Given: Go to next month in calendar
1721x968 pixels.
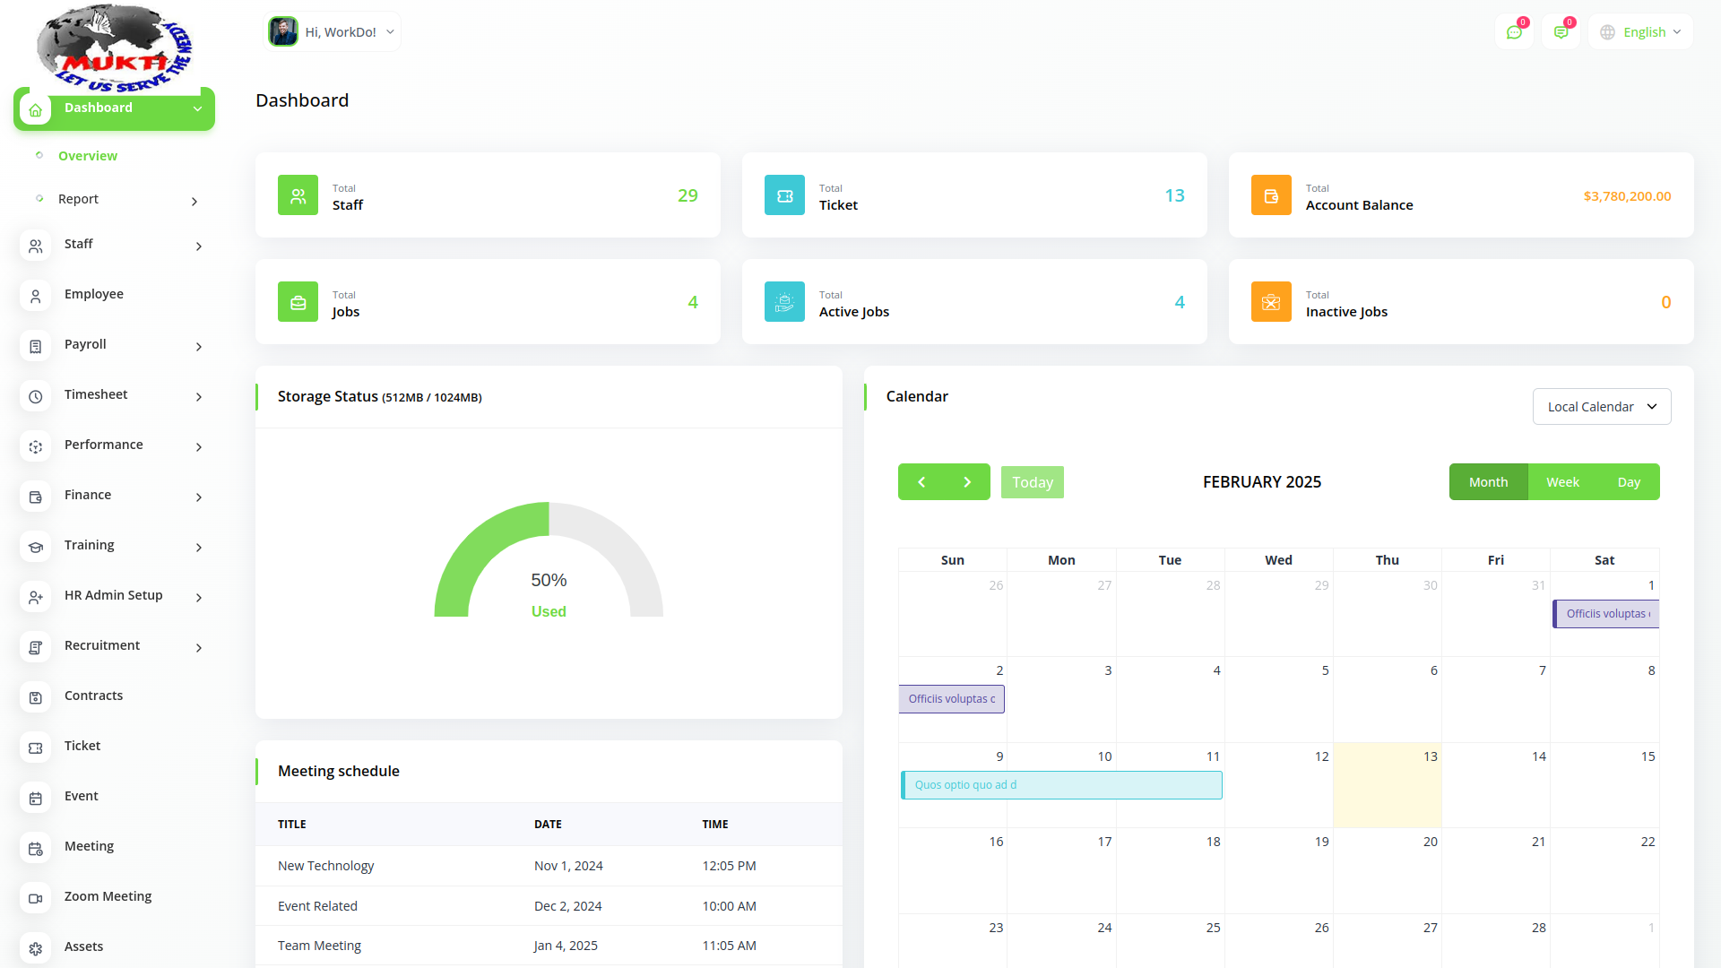Looking at the screenshot, I should click(967, 482).
